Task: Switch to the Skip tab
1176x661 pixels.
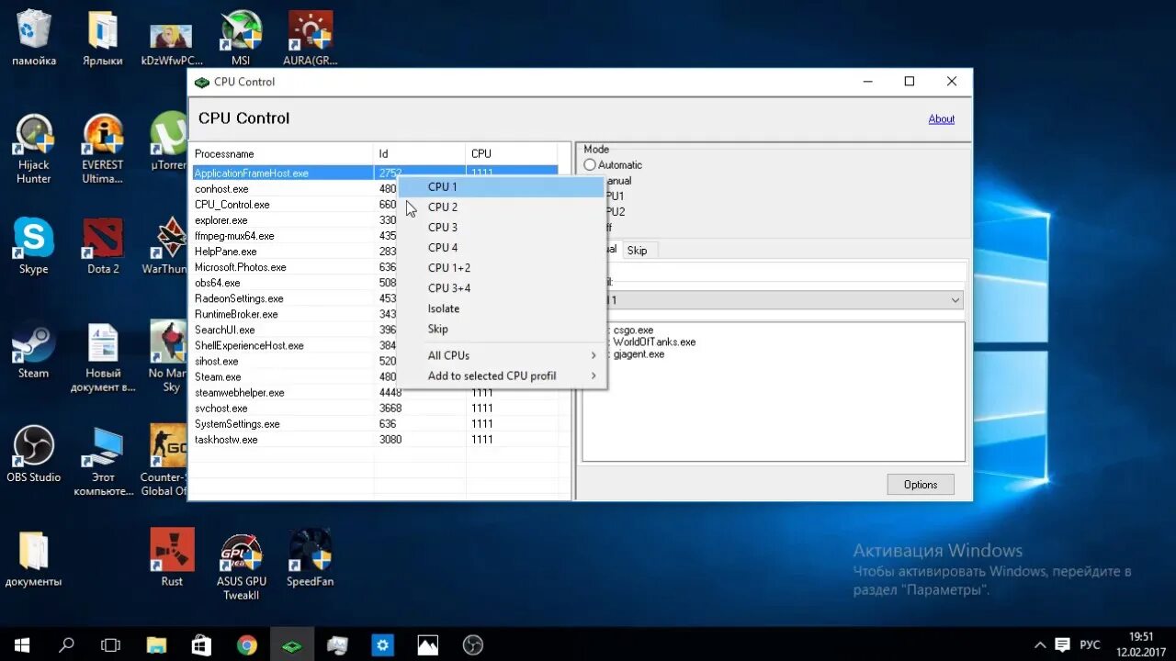Action: click(637, 251)
